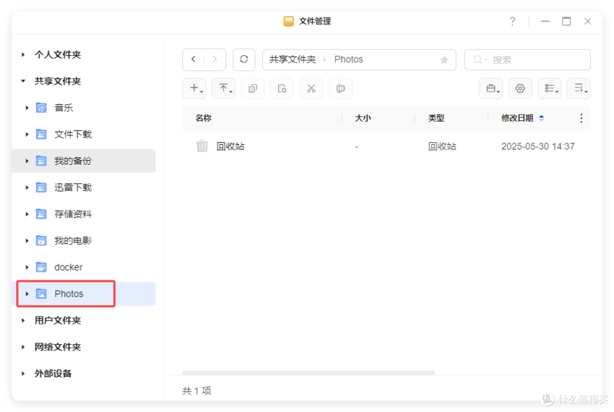This screenshot has width=614, height=412.
Task: Open the toolbox tools dropdown
Action: (491, 89)
